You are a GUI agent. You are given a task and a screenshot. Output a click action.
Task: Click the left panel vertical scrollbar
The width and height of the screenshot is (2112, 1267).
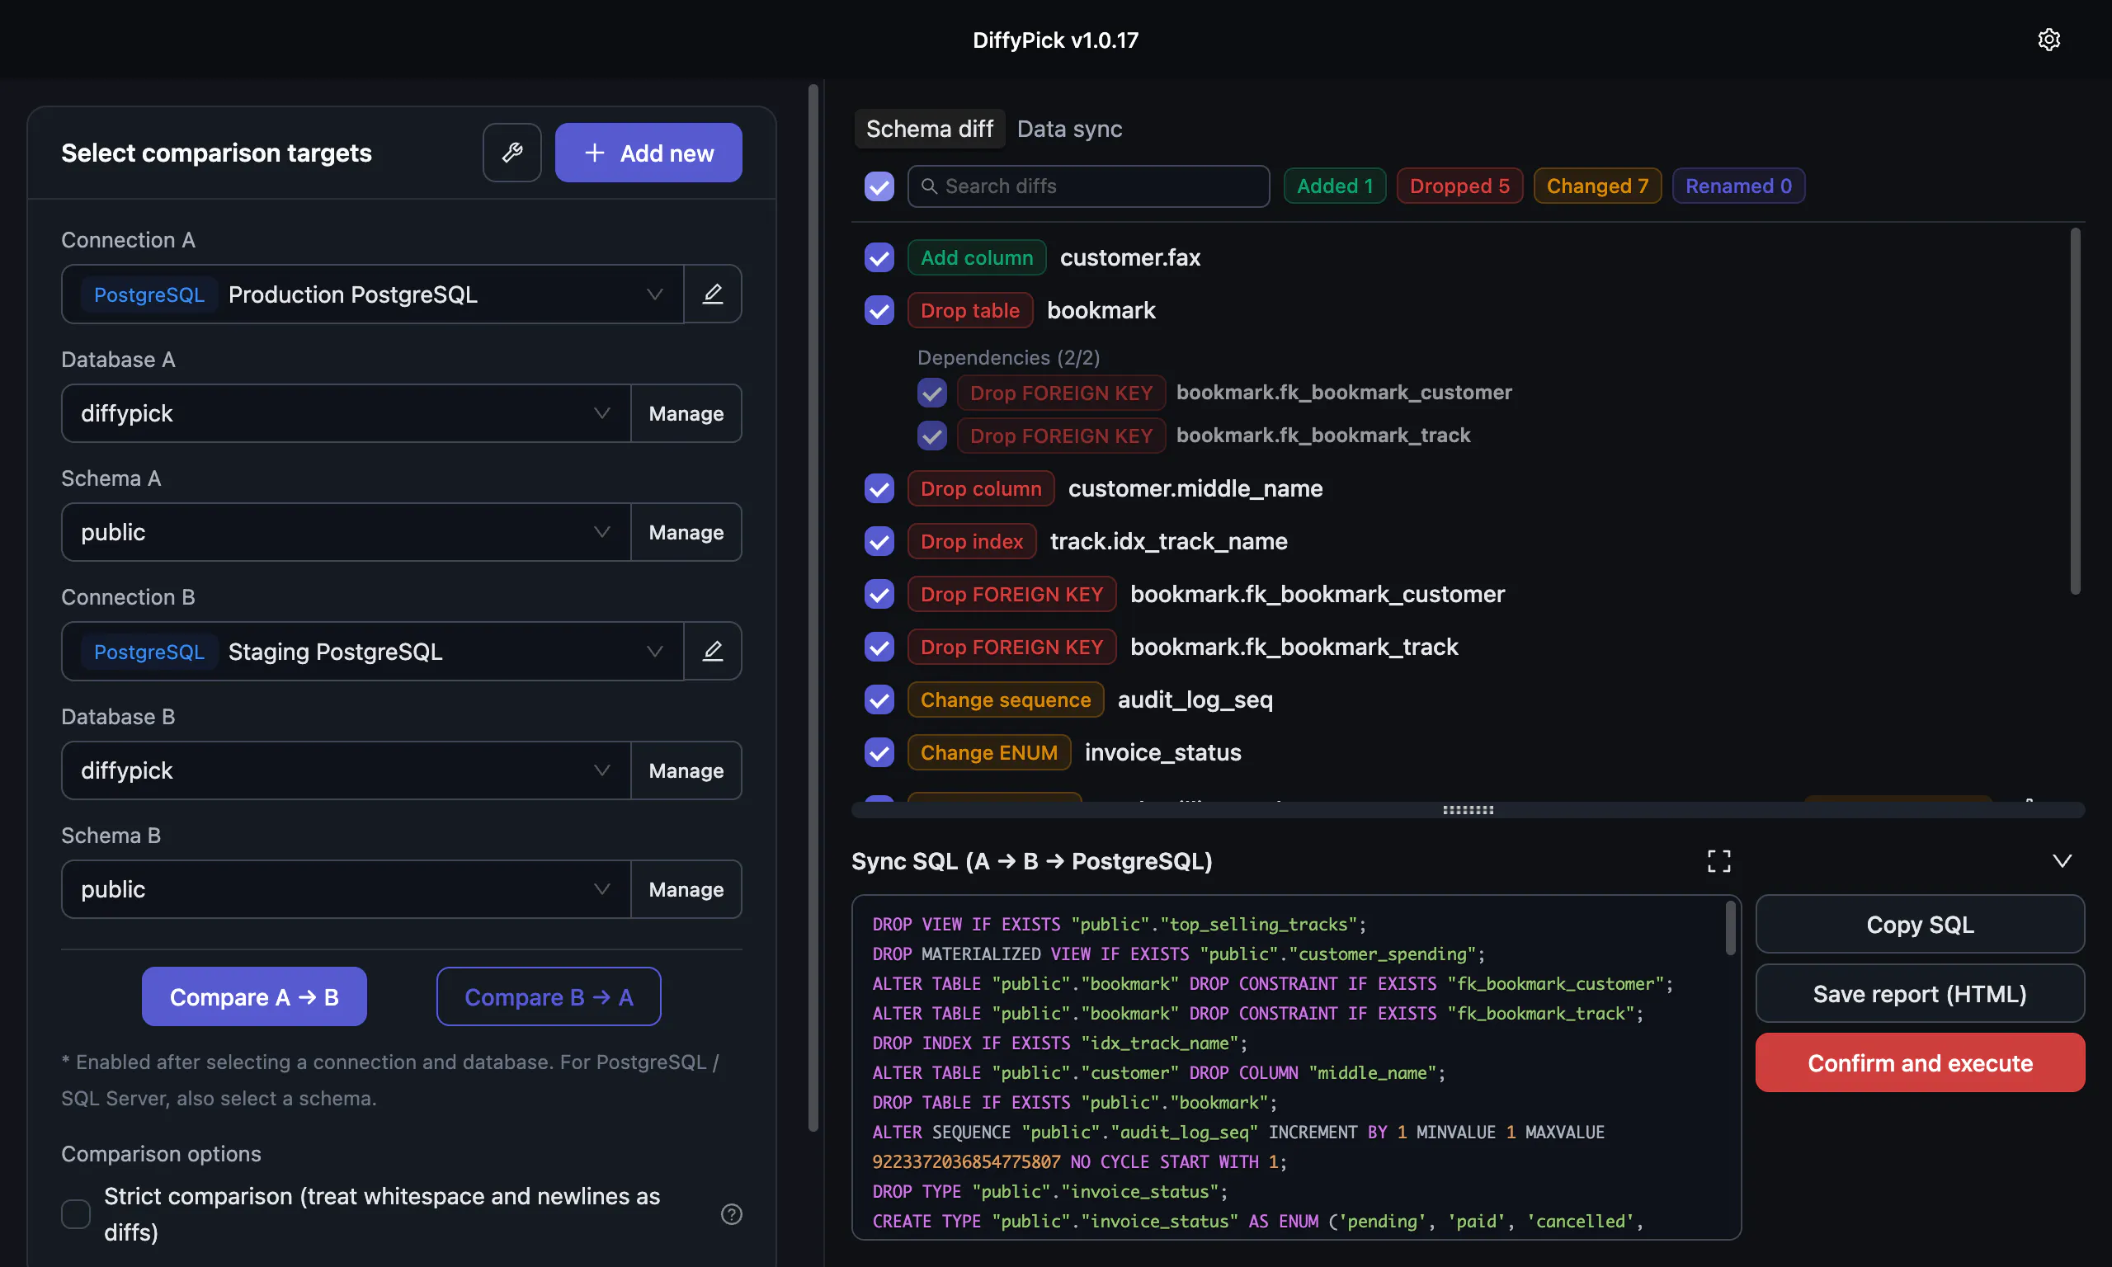813,608
